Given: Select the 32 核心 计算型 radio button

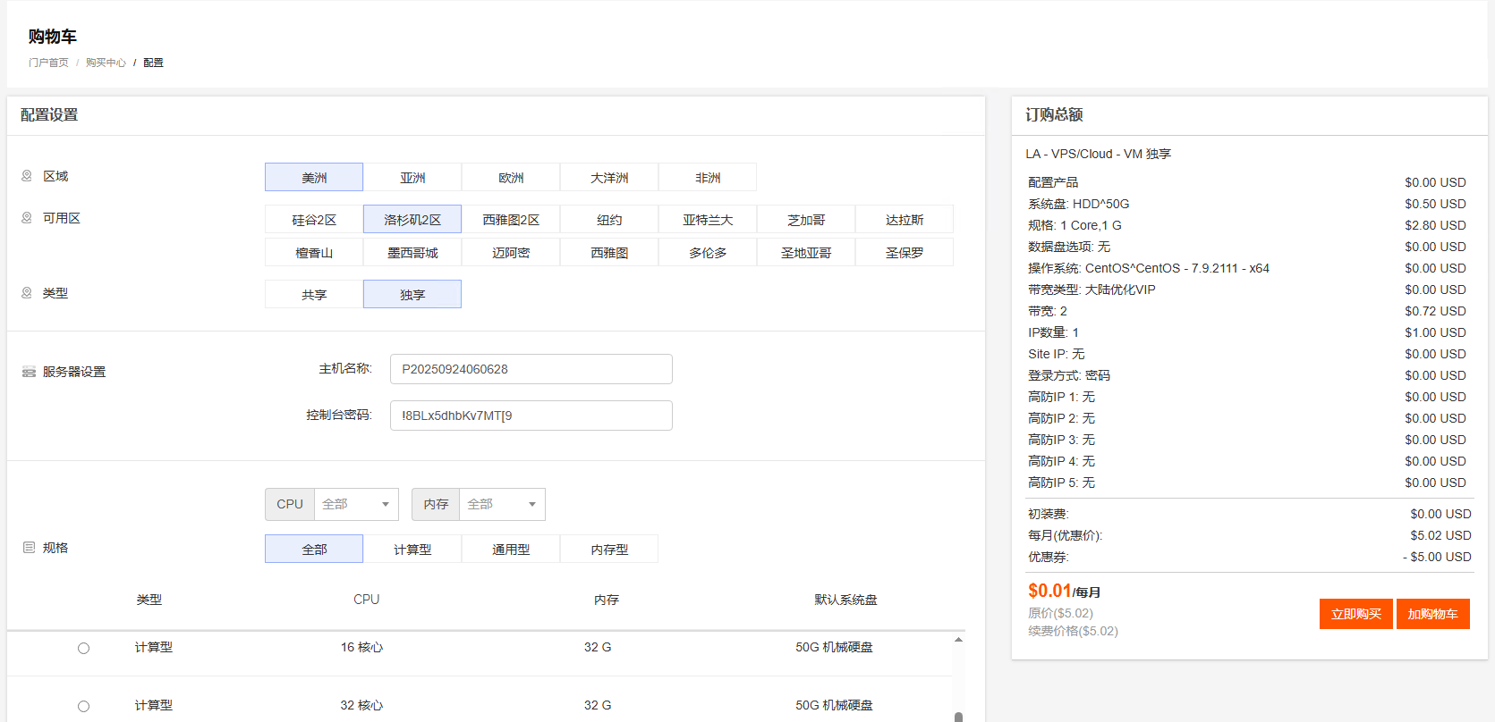Looking at the screenshot, I should click(83, 706).
